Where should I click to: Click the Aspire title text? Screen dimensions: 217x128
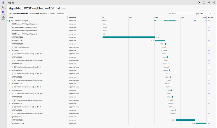tap(11, 3)
